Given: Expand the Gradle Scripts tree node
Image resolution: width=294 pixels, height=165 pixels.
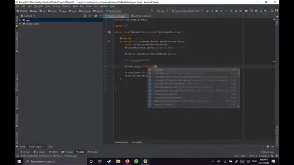Looking at the screenshot, I should 20,24.
